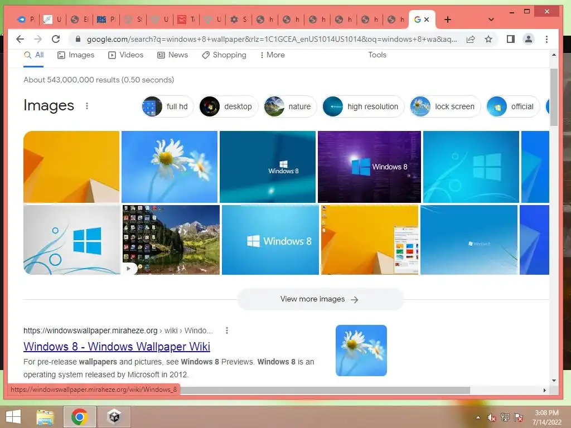The width and height of the screenshot is (571, 428).
Task: Reload the Google search page
Action: 56,39
